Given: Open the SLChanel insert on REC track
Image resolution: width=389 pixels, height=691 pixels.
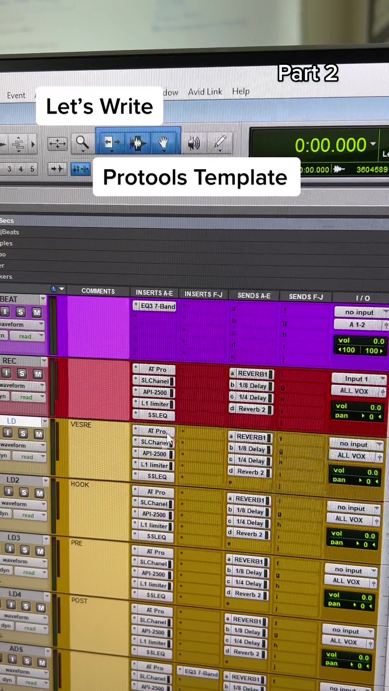Looking at the screenshot, I should 154,381.
